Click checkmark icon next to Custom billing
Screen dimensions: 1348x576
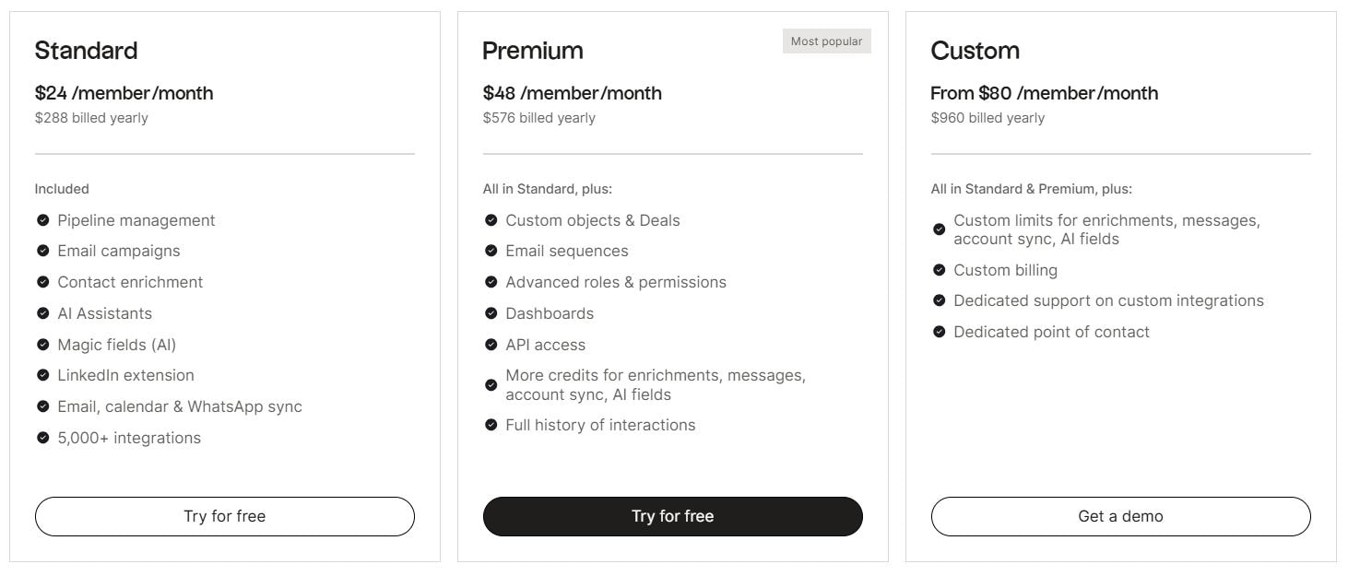tap(939, 270)
